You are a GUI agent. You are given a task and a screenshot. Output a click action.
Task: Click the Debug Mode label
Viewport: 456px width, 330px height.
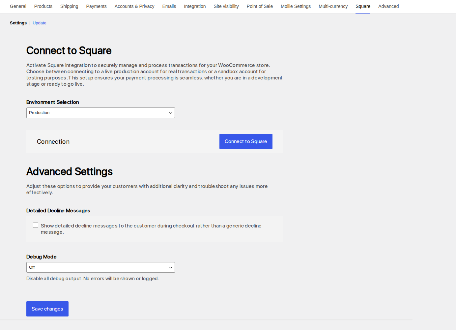[x=42, y=257]
